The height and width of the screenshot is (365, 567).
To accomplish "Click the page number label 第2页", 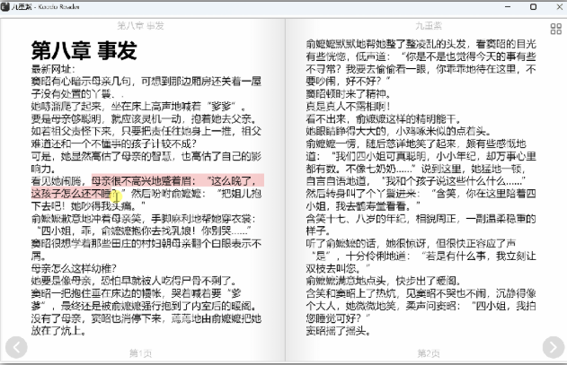I will tap(429, 353).
